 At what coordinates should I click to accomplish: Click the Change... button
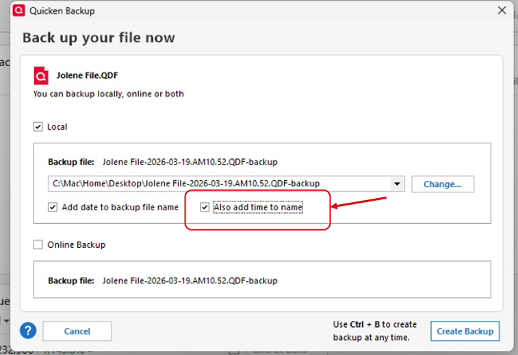[443, 184]
